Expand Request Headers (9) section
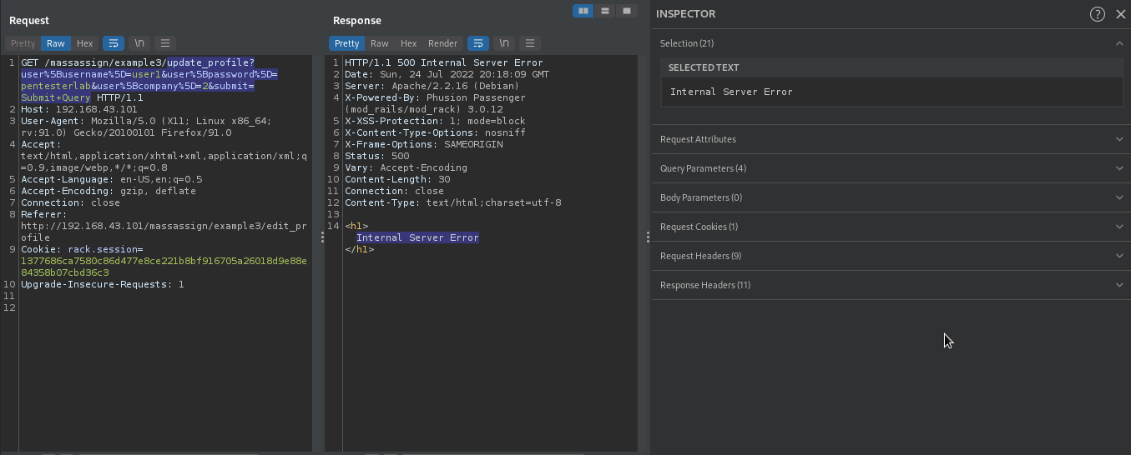 point(891,256)
